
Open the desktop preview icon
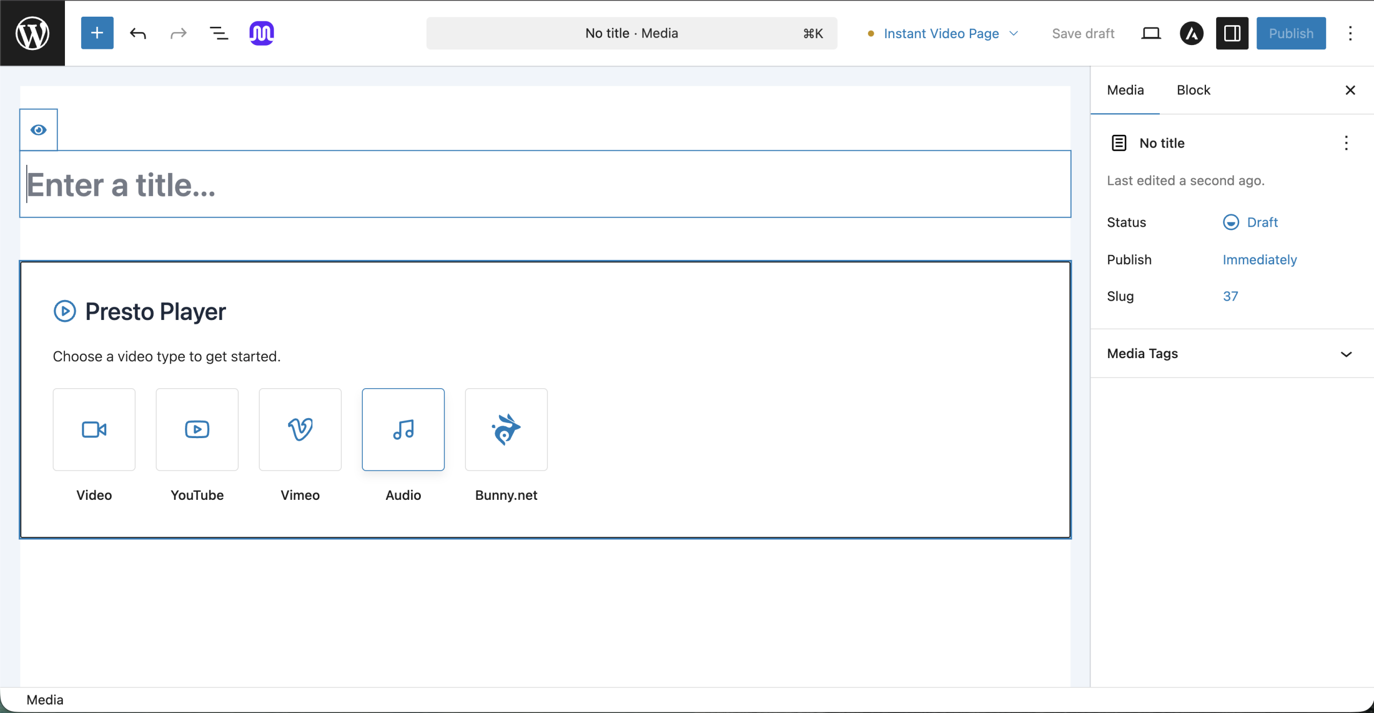click(x=1151, y=33)
